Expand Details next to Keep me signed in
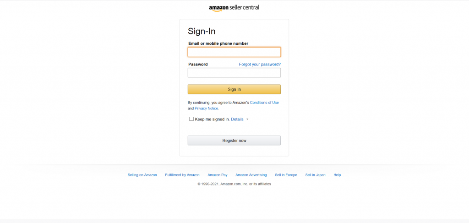469x223 pixels. (237, 119)
